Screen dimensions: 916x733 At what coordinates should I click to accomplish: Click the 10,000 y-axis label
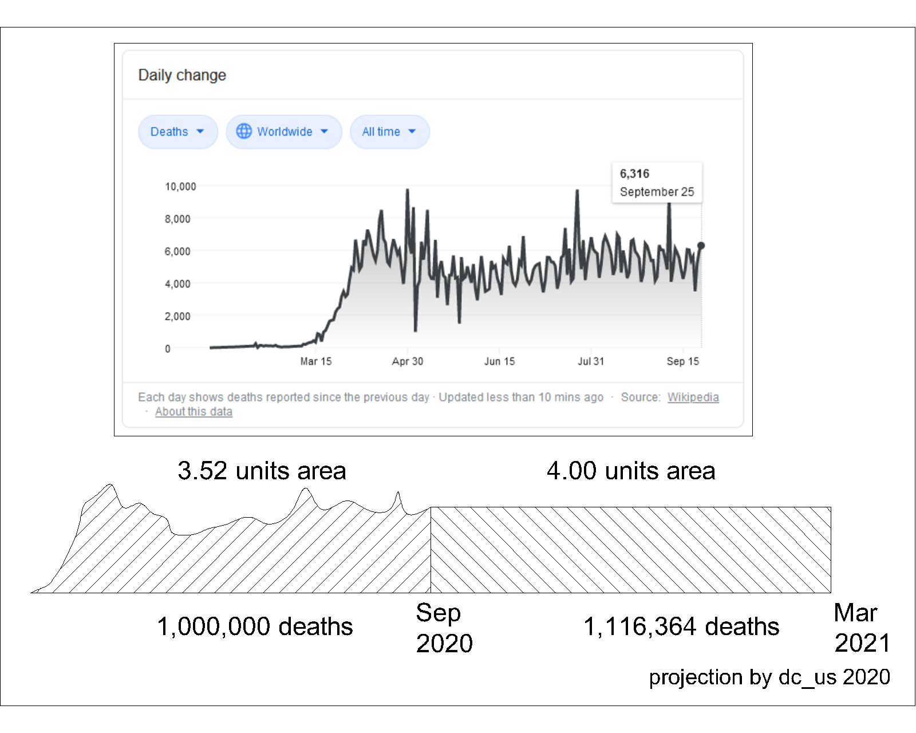pos(180,187)
